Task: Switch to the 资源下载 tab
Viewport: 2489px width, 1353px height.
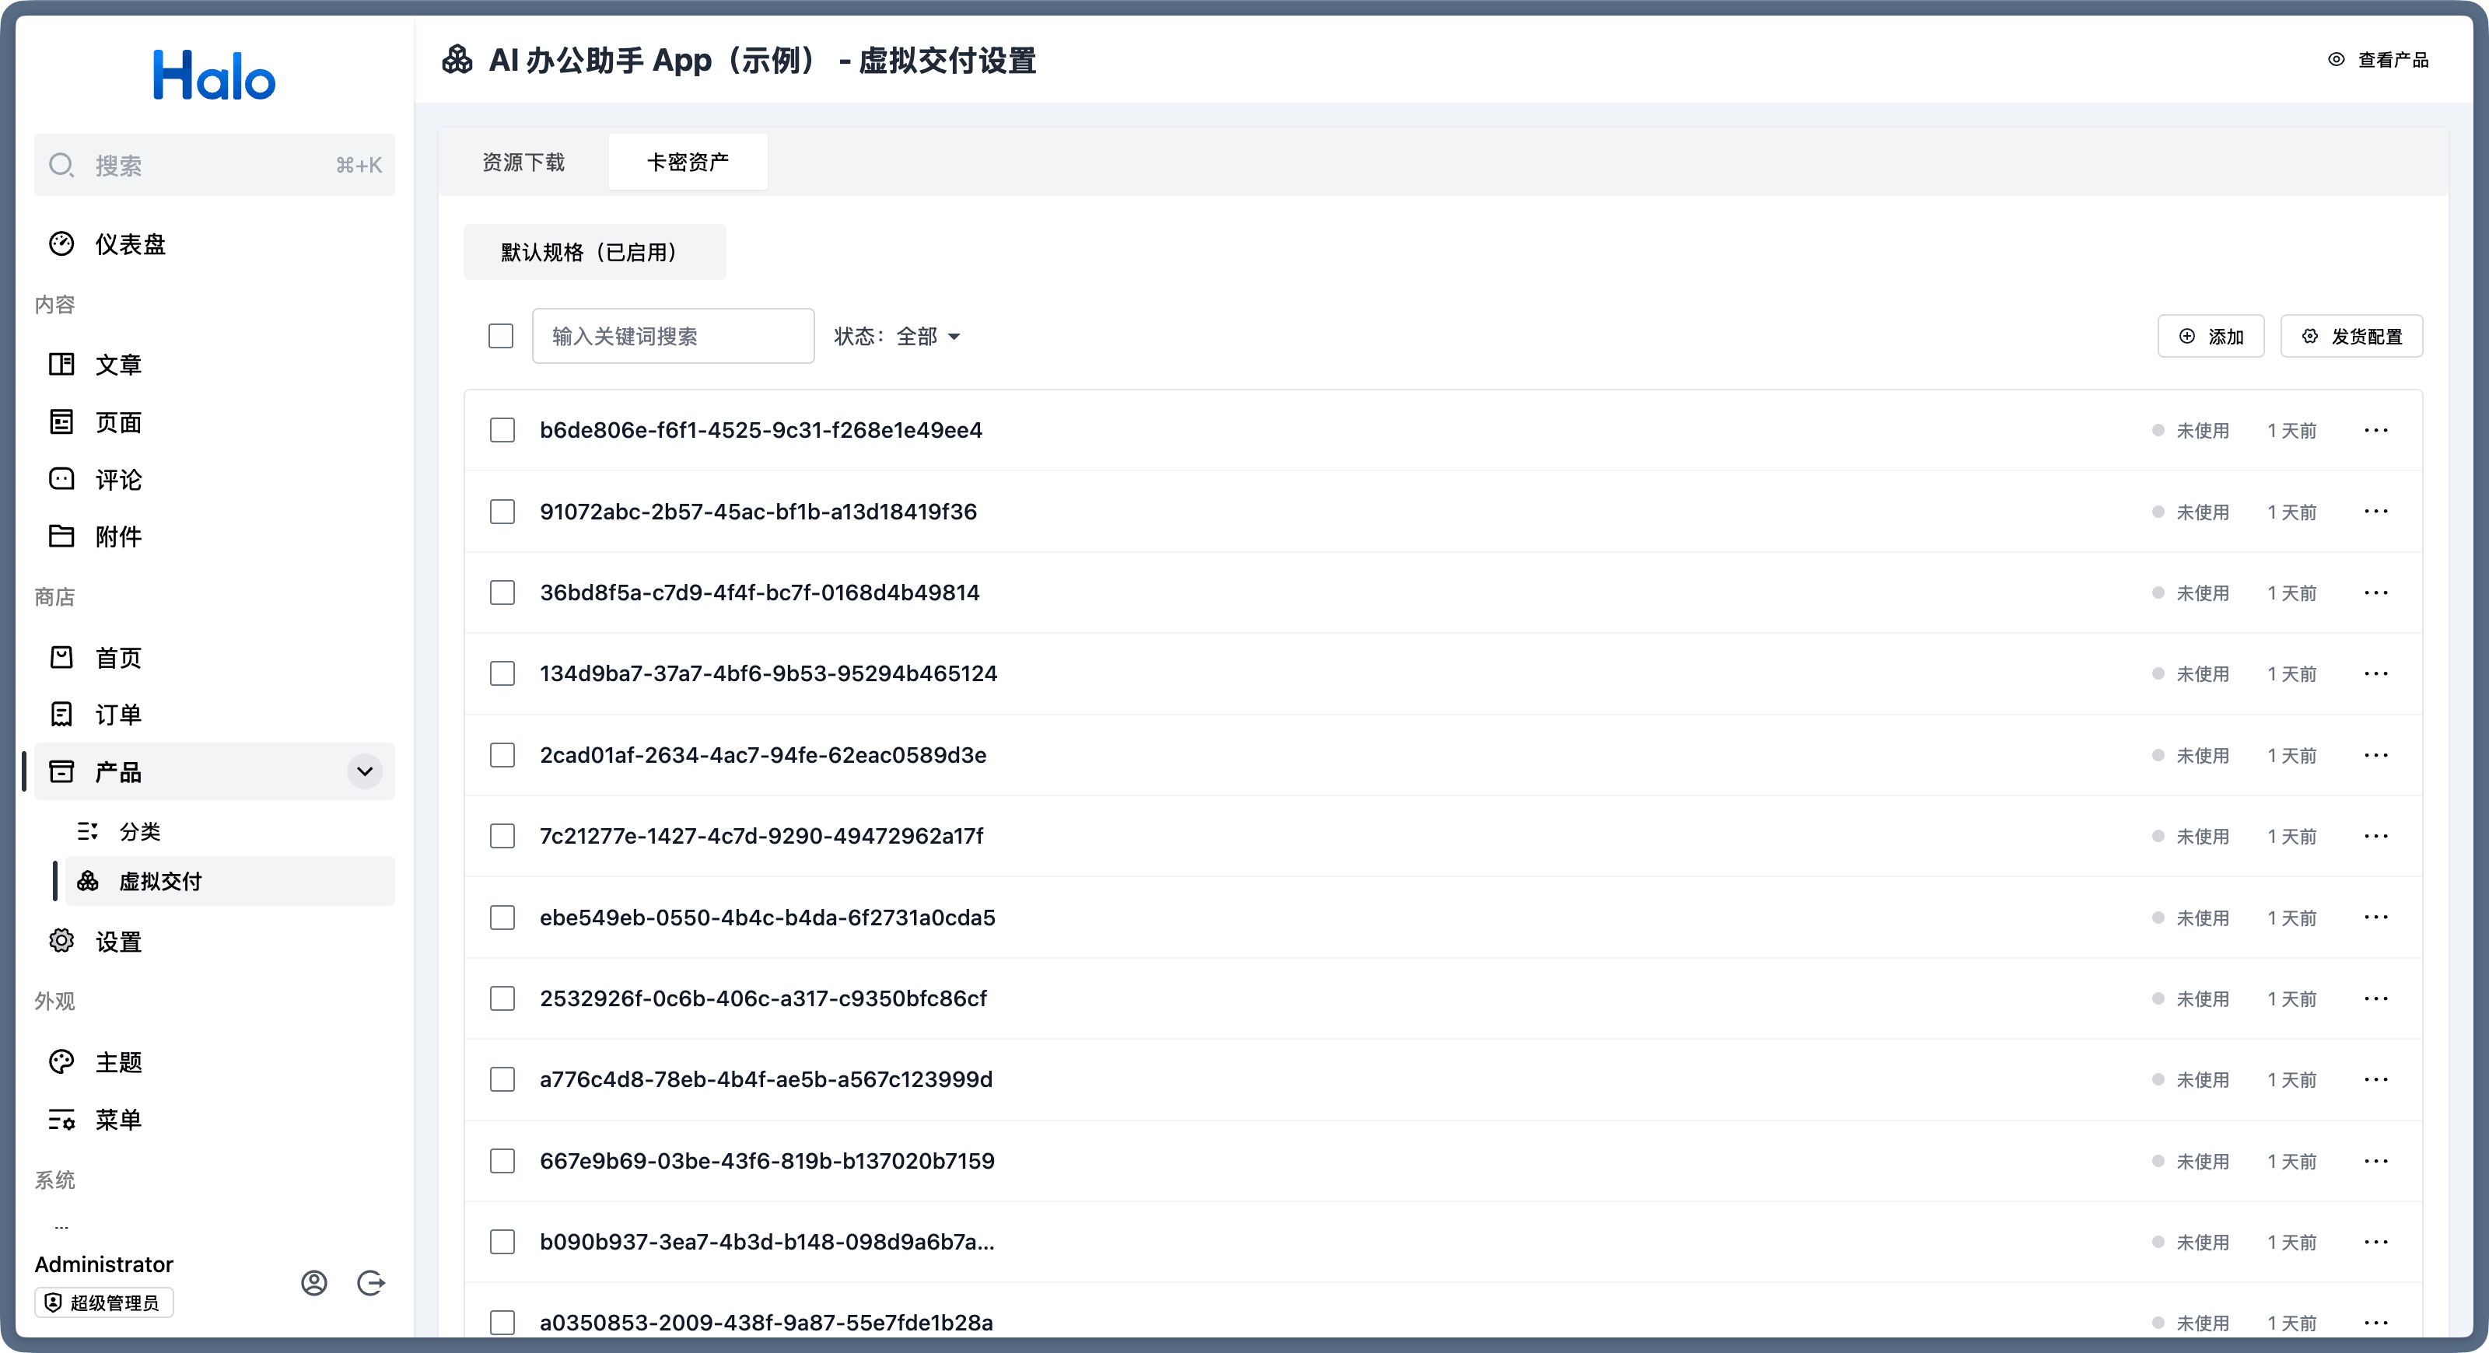Action: [x=523, y=163]
